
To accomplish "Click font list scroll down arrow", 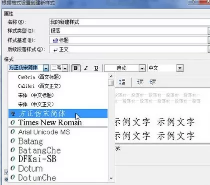I will click(111, 179).
